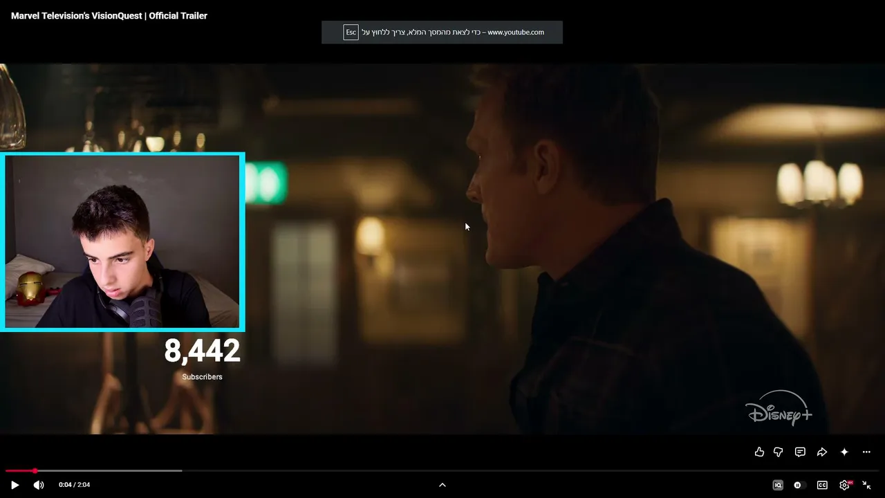Like the video with thumbs up
Image resolution: width=885 pixels, height=498 pixels.
[759, 452]
